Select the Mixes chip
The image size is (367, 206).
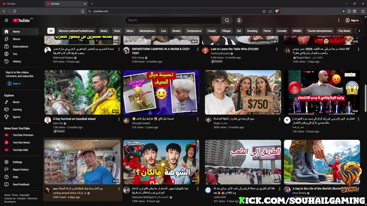point(130,31)
